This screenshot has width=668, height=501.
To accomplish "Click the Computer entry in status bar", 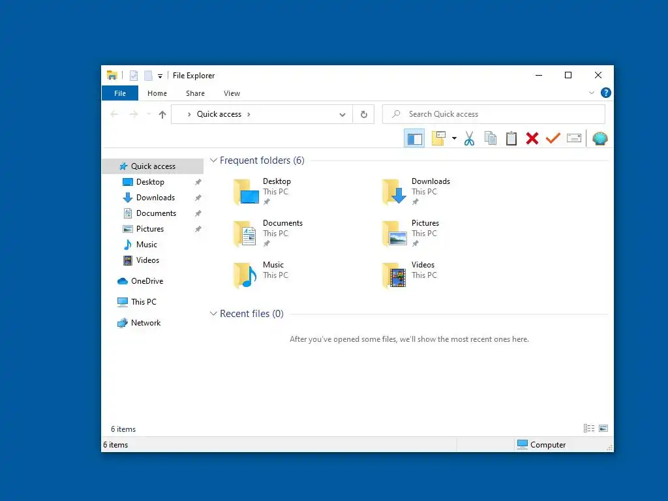I will click(x=541, y=445).
